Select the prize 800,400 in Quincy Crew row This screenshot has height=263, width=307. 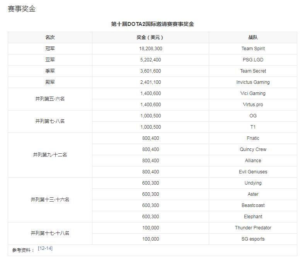point(150,149)
